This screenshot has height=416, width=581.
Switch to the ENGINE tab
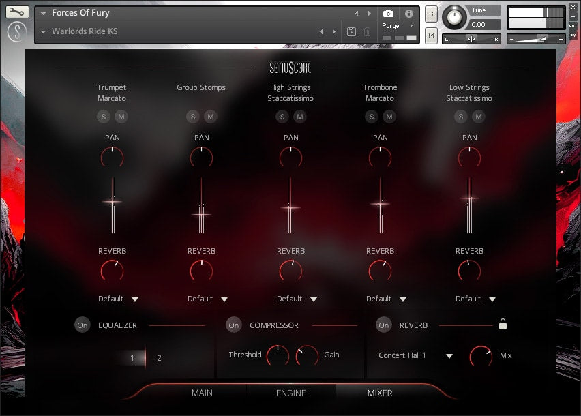(291, 393)
